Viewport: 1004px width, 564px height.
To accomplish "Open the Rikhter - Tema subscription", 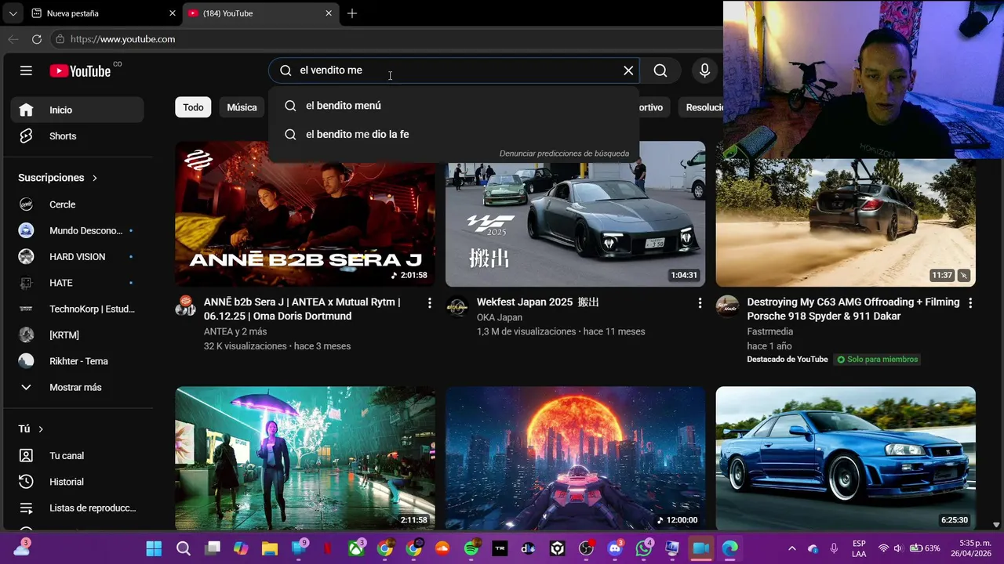I will click(x=77, y=361).
